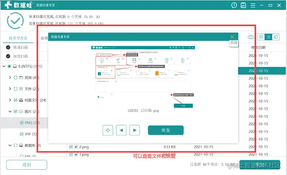Click the E: drive icon

(15, 66)
